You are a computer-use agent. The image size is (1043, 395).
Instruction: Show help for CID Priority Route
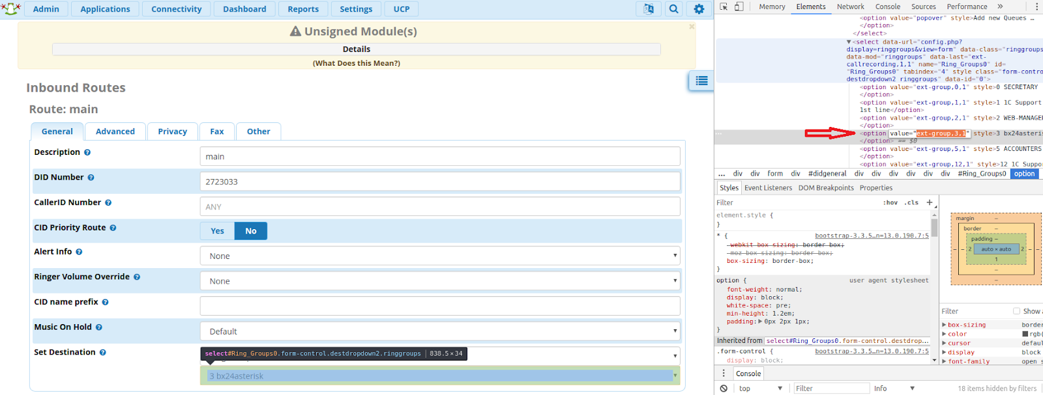[x=113, y=228]
